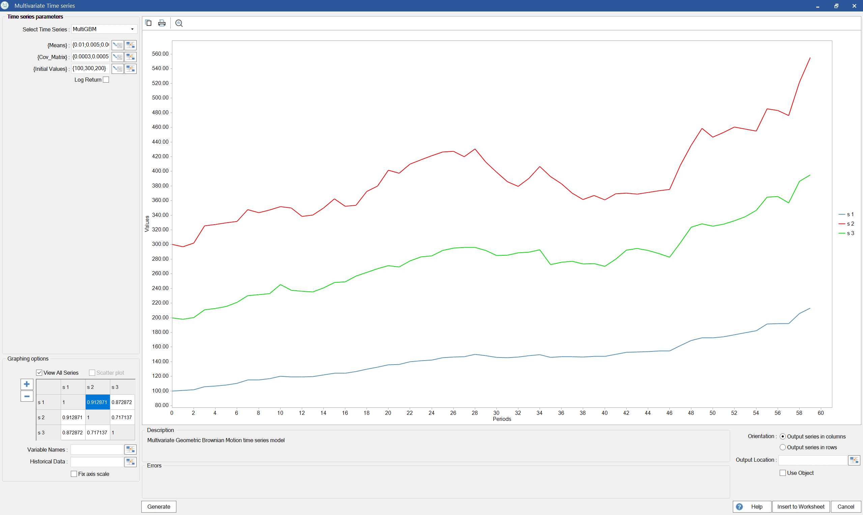Print the time series chart
This screenshot has width=863, height=515.
point(162,23)
